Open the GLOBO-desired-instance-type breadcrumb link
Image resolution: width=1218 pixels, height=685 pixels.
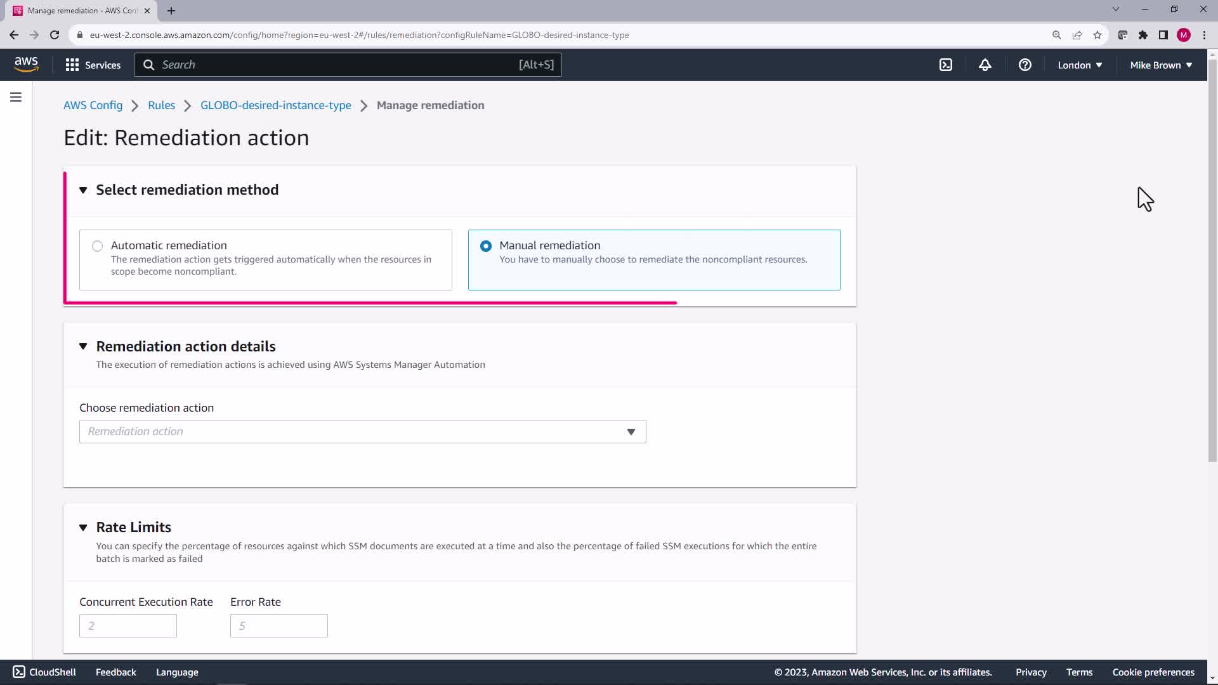pos(275,105)
